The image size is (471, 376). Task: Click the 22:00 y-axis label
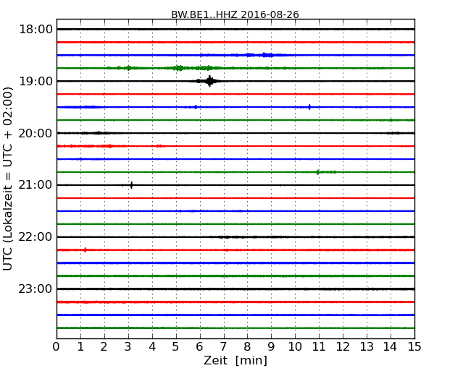click(36, 237)
